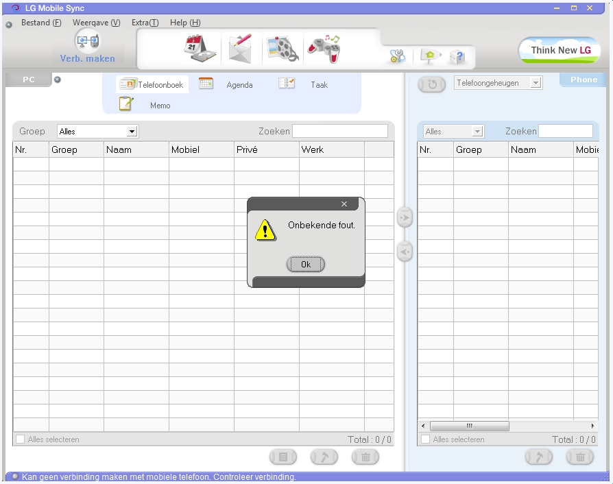
Task: Click the warning triangle icon in dialog
Action: coord(265,230)
